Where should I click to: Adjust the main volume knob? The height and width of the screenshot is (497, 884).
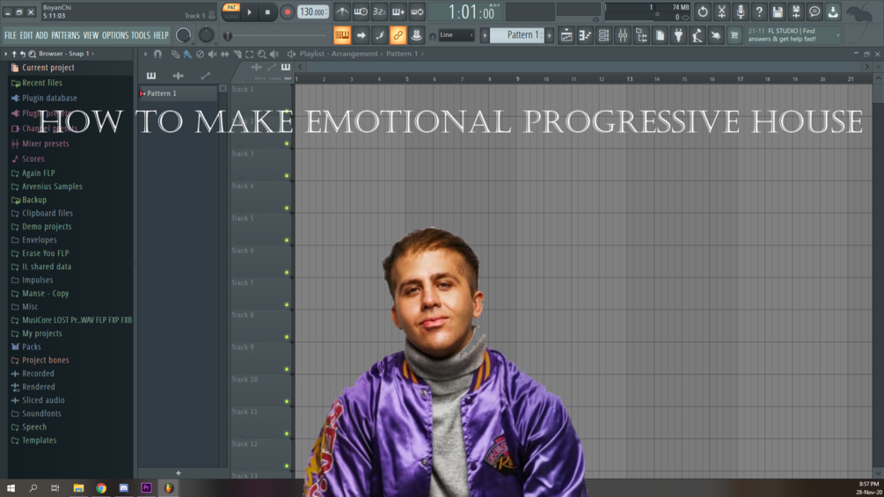coord(183,35)
